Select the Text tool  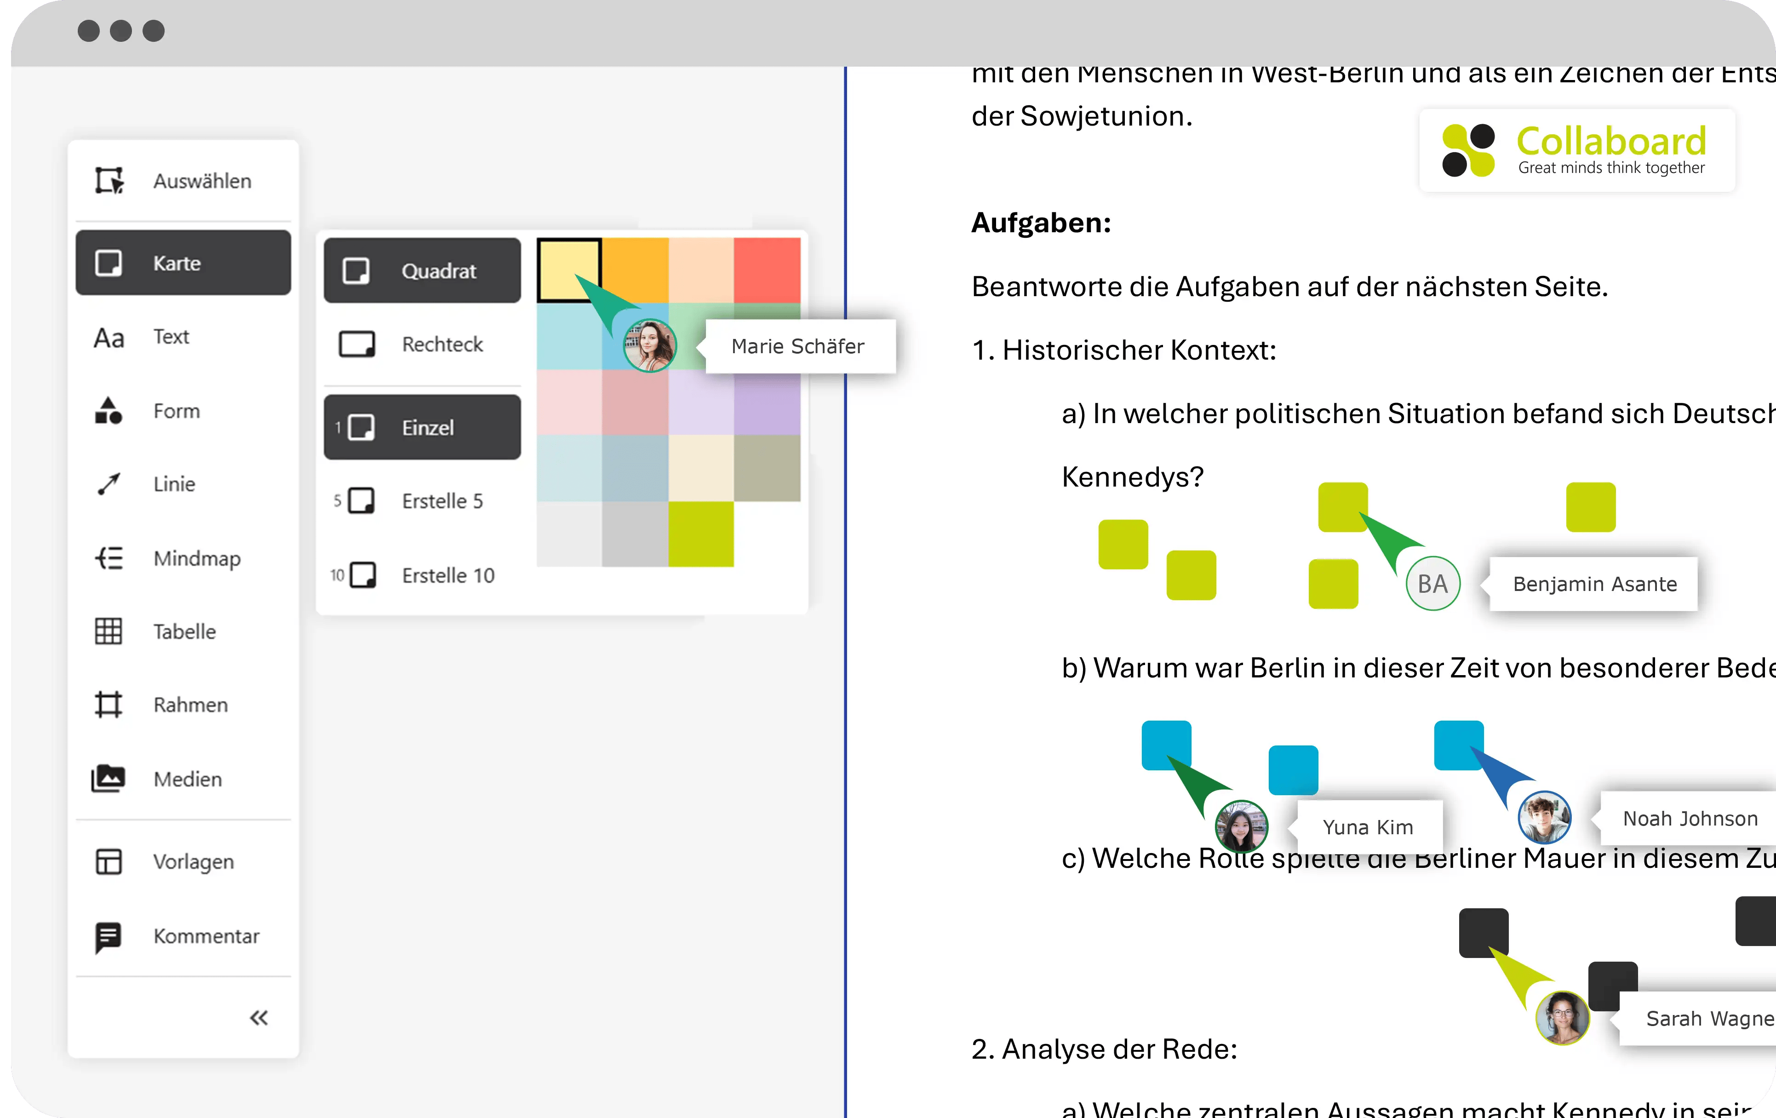pyautogui.click(x=183, y=337)
